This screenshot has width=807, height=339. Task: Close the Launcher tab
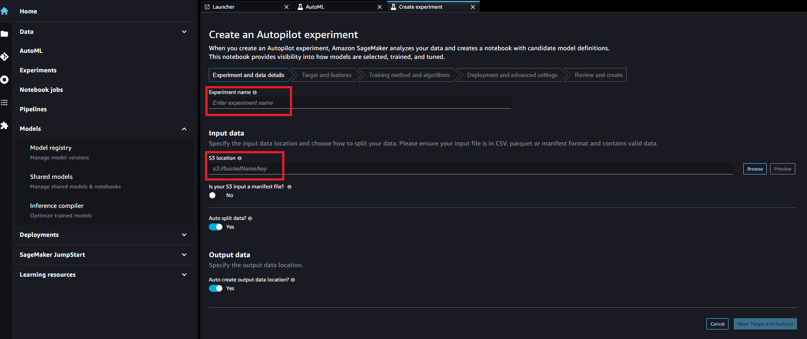(286, 7)
